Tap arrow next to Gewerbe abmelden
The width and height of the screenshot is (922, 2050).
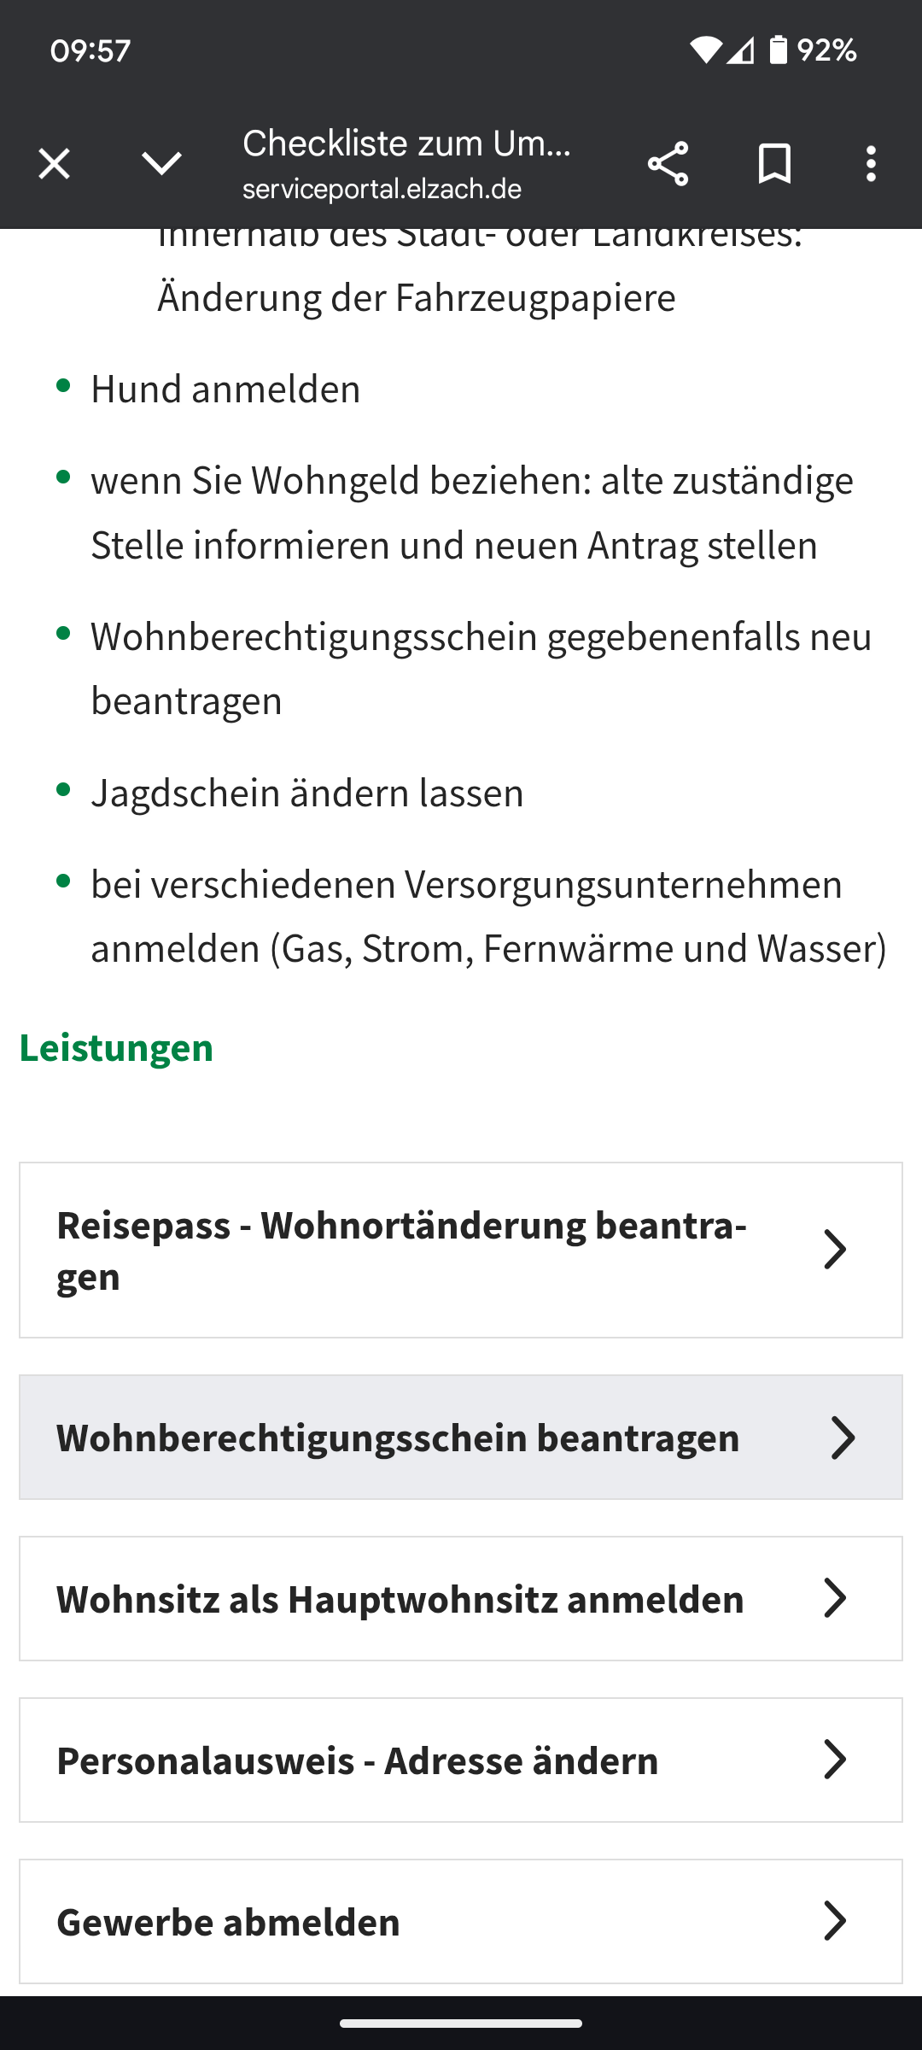coord(834,1921)
